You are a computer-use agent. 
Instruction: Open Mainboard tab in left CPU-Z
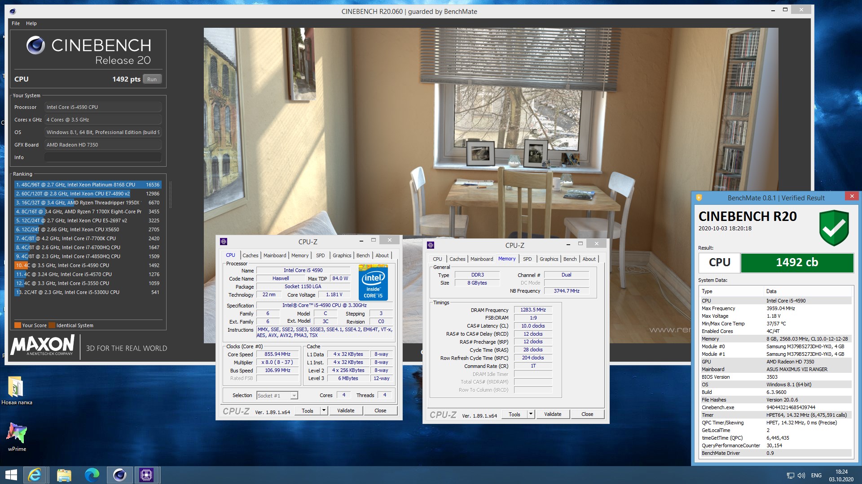[275, 255]
